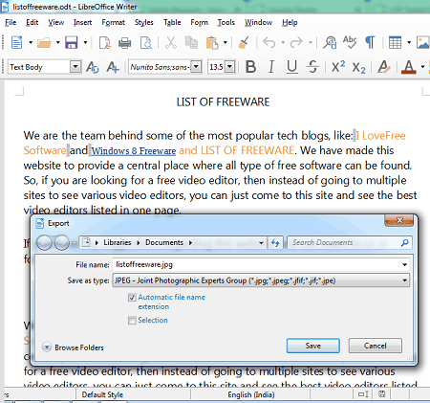The height and width of the screenshot is (403, 430).
Task: Click the File name input field
Action: (257, 264)
